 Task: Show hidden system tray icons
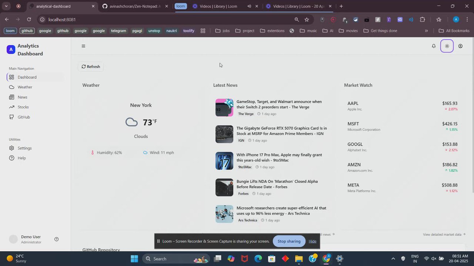tap(393, 259)
